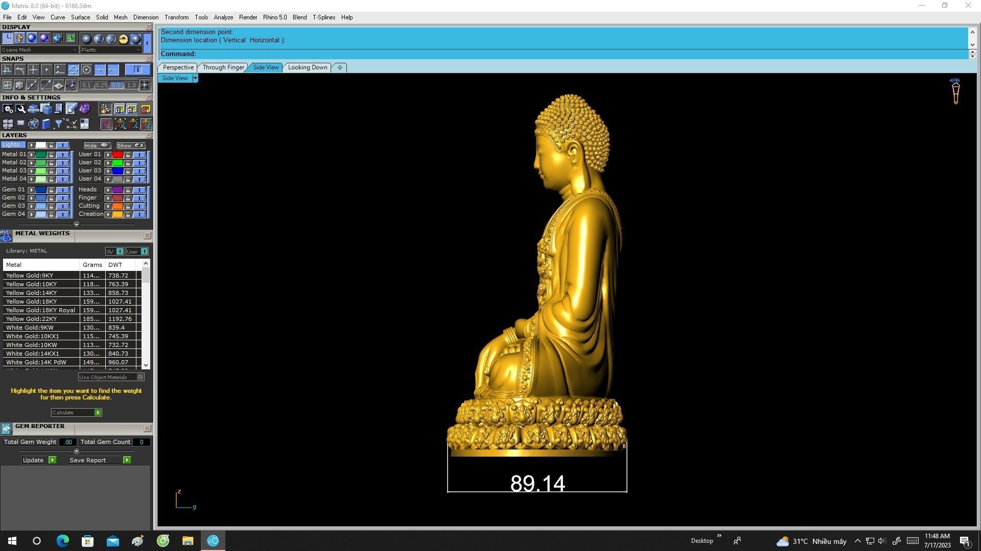Viewport: 981px width, 551px height.
Task: Toggle Heads layer on/off switch
Action: pyautogui.click(x=139, y=190)
